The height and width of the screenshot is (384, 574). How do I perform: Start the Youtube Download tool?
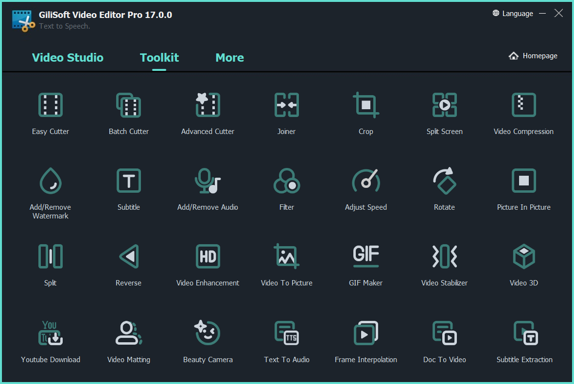(51, 334)
